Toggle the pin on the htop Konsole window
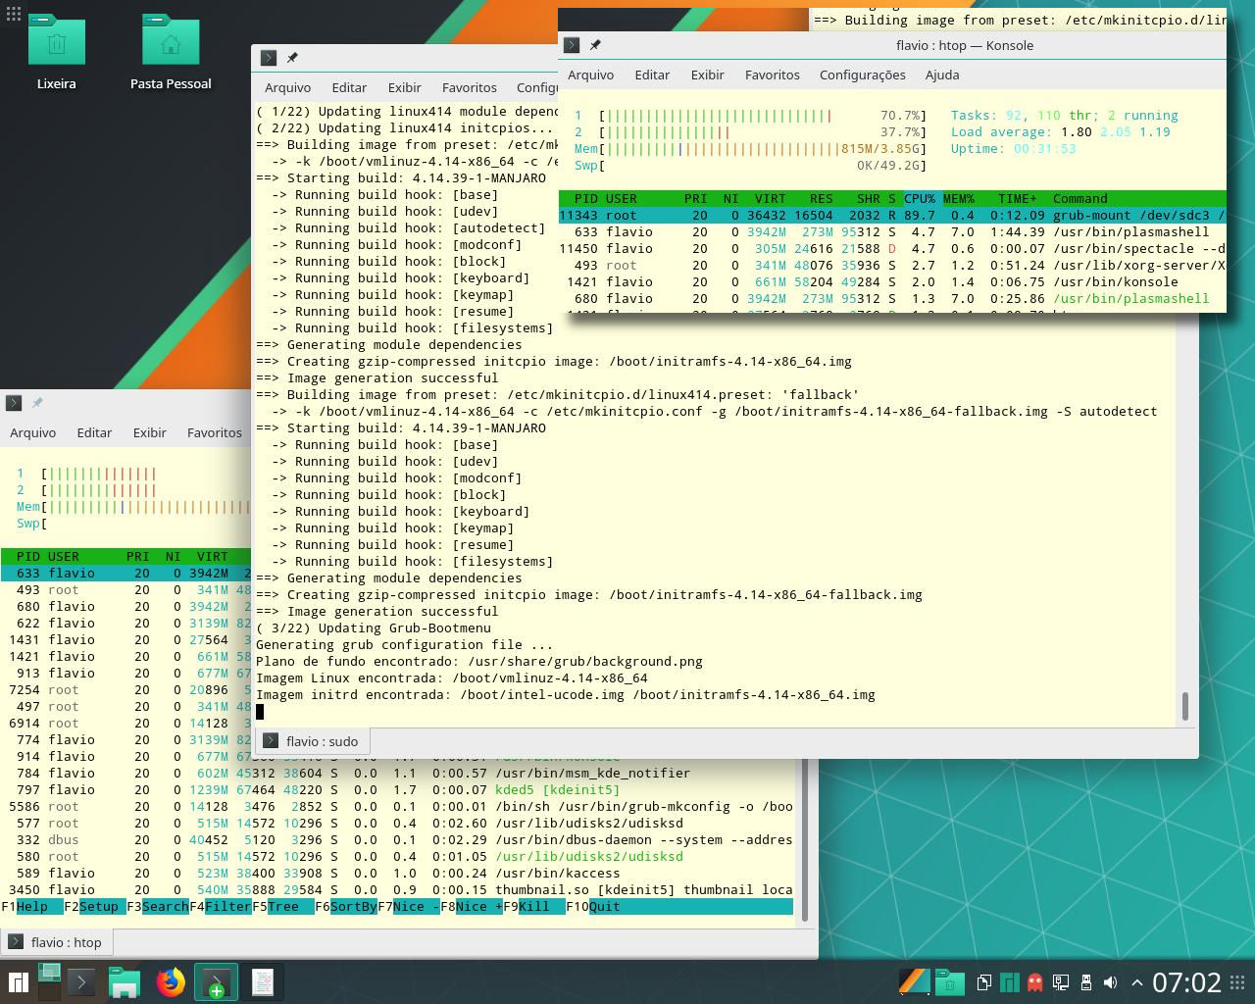The height and width of the screenshot is (1004, 1255). (595, 45)
